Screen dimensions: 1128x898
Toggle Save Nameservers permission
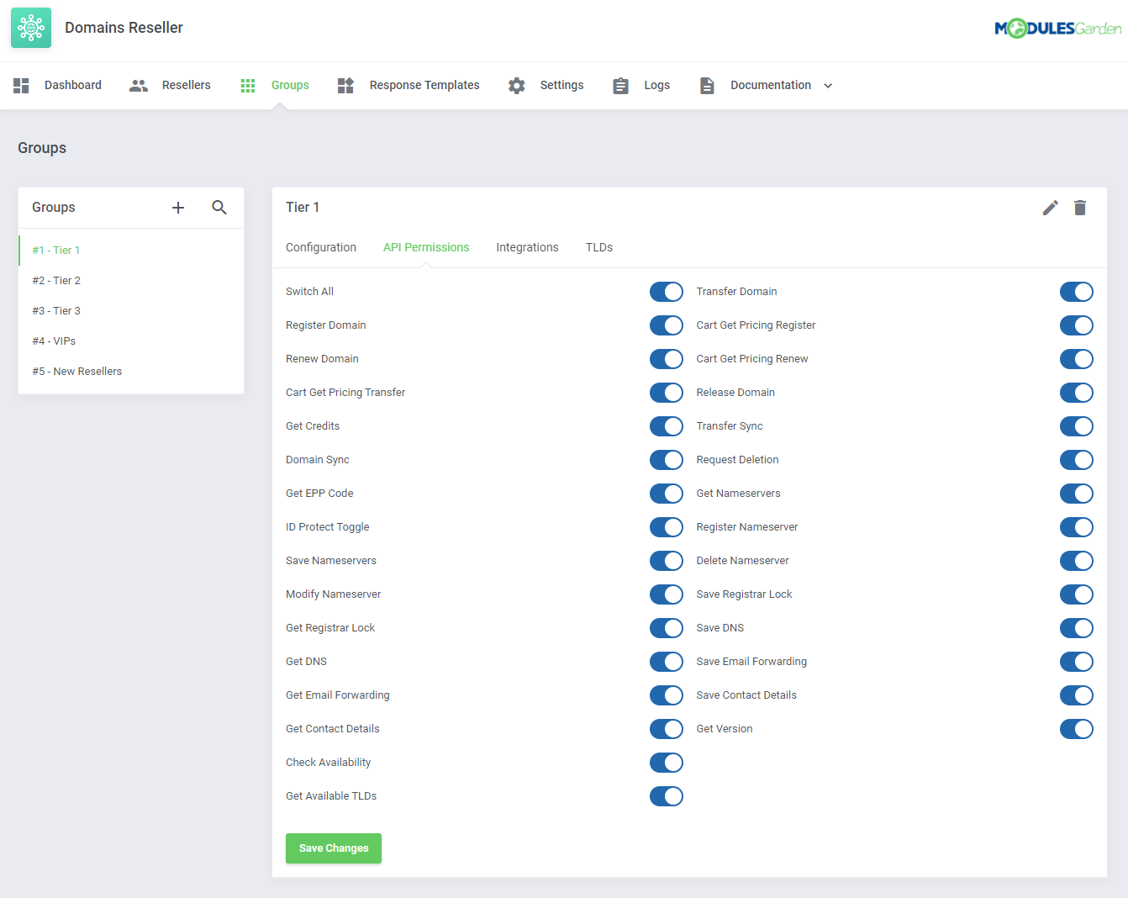[x=667, y=561]
